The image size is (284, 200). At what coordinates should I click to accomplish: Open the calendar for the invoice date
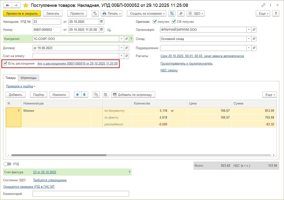102,21
